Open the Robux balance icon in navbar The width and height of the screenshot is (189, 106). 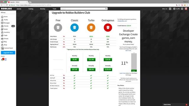coord(174,9)
